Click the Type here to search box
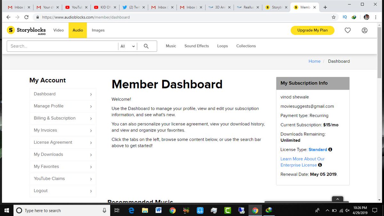 pyautogui.click(x=62, y=210)
